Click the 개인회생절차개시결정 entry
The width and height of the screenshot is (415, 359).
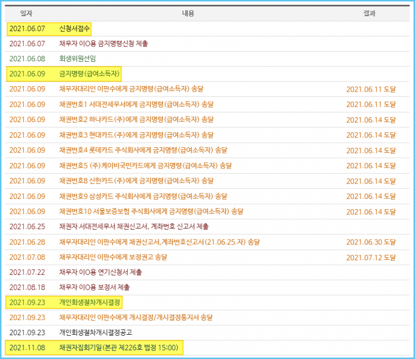click(x=90, y=302)
